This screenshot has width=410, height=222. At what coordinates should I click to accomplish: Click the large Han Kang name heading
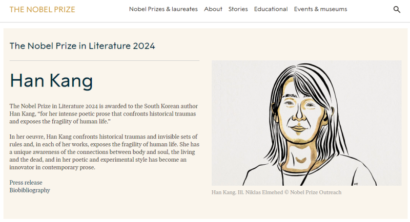pos(51,81)
